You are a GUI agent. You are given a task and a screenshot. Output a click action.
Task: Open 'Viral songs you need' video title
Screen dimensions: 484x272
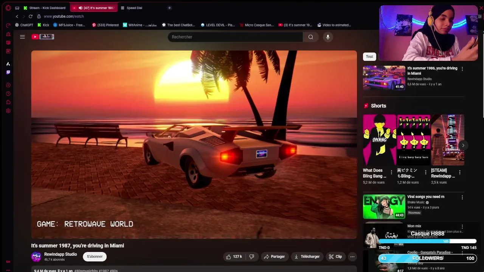(426, 197)
